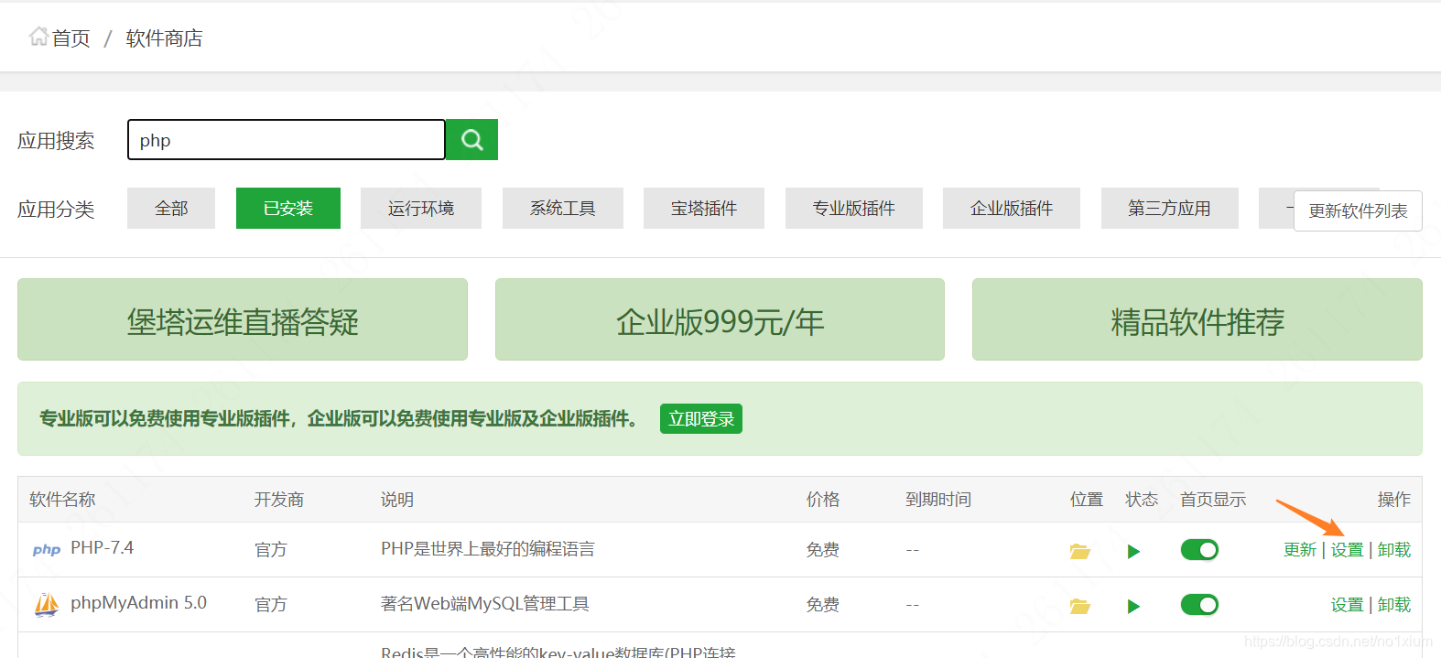This screenshot has width=1441, height=658.
Task: Click the home icon in breadcrumb
Action: (x=38, y=37)
